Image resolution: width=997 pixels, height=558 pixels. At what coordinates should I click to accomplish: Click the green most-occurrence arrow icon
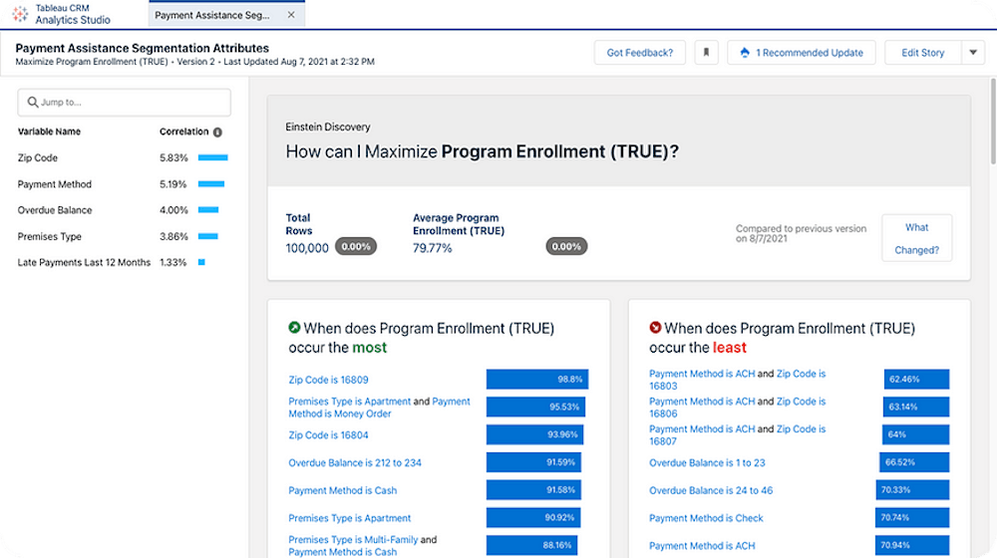click(294, 327)
